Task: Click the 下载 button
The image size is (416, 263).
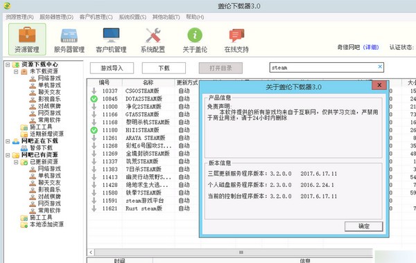Action: pyautogui.click(x=164, y=68)
